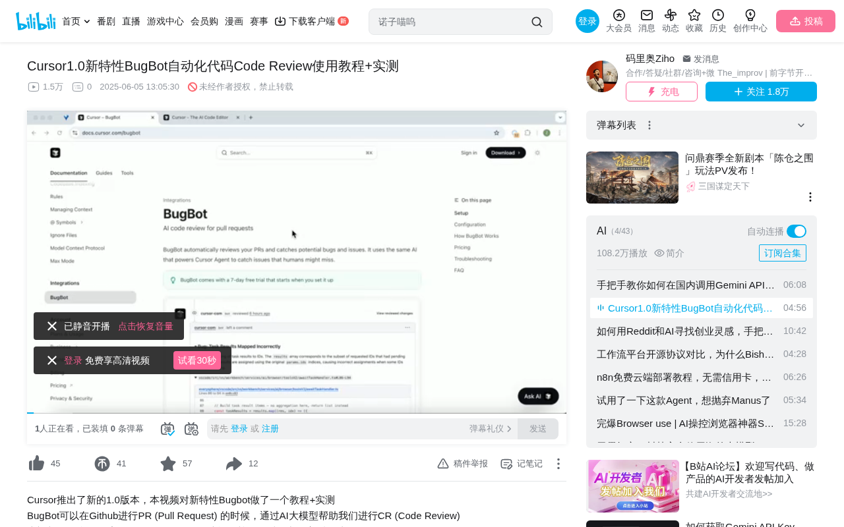Click the 投稿 upload button
This screenshot has height=527, width=844.
(x=806, y=21)
